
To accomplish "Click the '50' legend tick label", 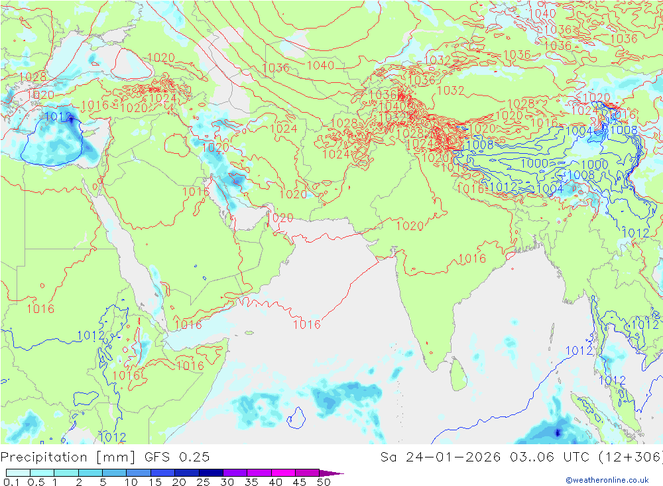I will (324, 482).
